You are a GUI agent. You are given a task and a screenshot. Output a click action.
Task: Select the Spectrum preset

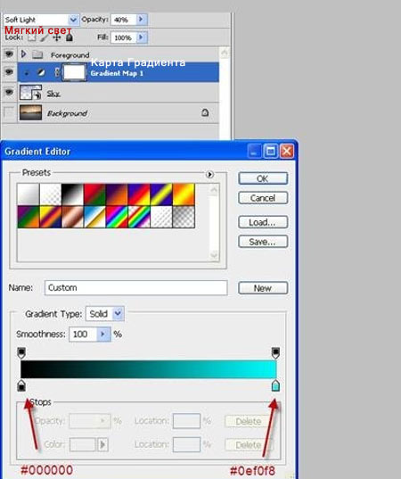[x=117, y=217]
